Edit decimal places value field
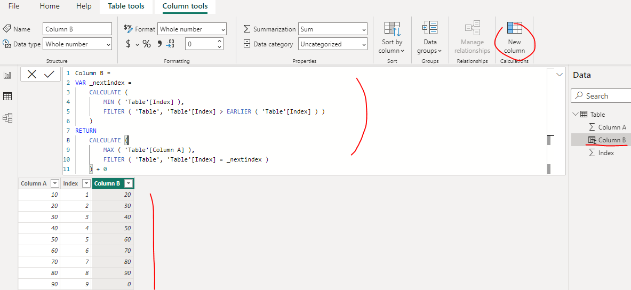Viewport: 631px width, 290px height. pos(201,44)
